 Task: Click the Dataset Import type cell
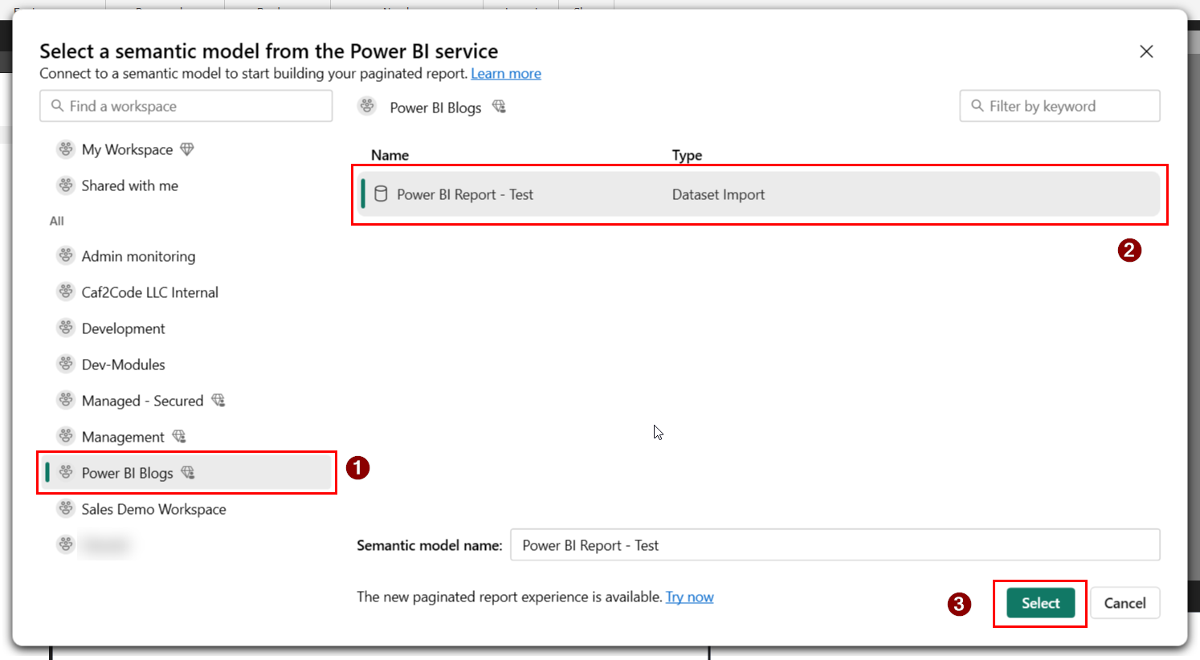(x=718, y=194)
